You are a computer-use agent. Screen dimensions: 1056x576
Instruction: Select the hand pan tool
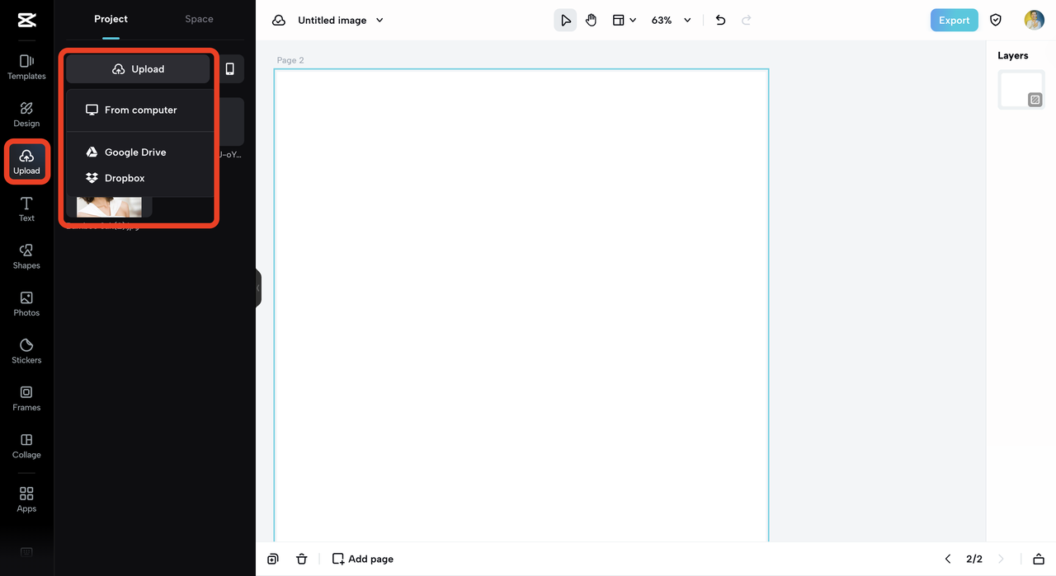592,21
